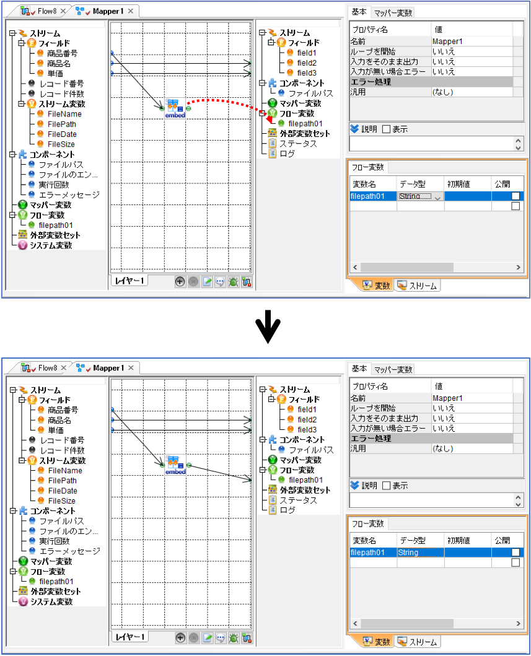Collapse the フィールド node in lower right tree
The width and height of the screenshot is (531, 656).
click(x=271, y=399)
